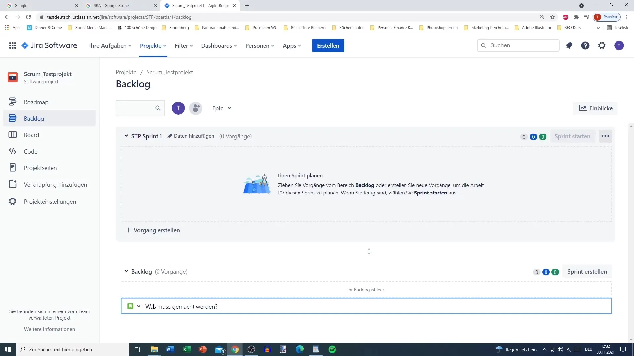Click the Roadmap icon in sidebar
This screenshot has height=356, width=634.
tap(12, 102)
